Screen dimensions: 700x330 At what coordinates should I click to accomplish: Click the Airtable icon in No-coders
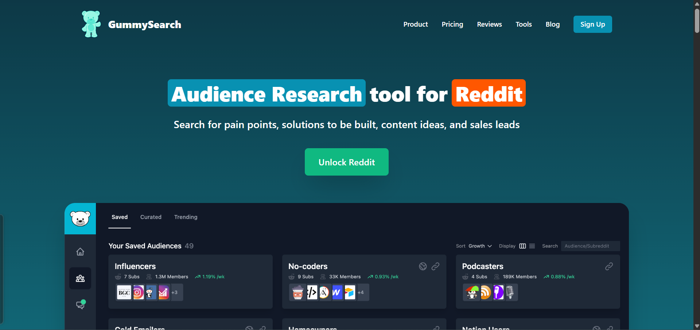click(350, 292)
